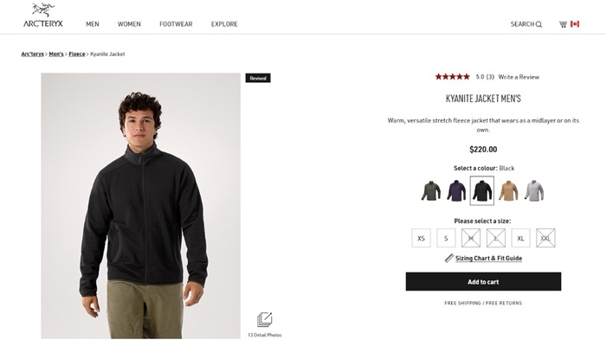Pick the light grey jacket colour
This screenshot has height=346, width=606.
pyautogui.click(x=534, y=190)
